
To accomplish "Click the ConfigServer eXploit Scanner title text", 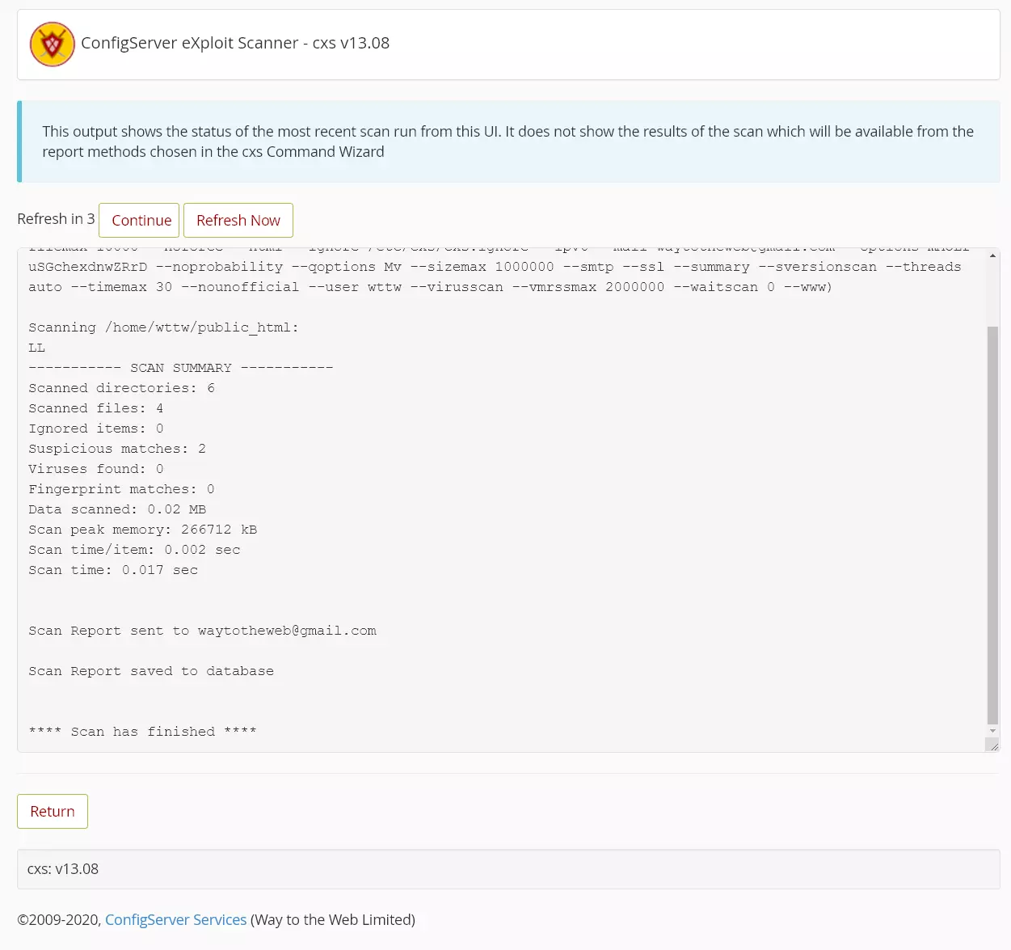I will coord(235,44).
